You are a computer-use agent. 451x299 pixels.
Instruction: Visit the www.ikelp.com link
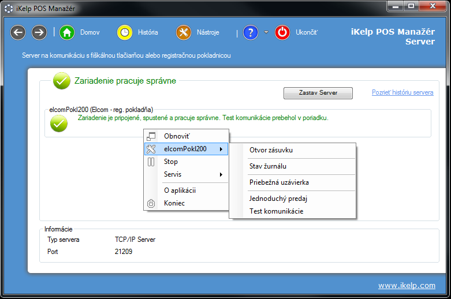tap(407, 285)
